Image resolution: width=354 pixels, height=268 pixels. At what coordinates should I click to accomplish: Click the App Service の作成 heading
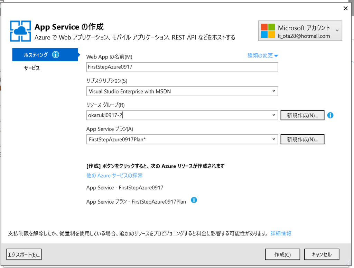click(69, 27)
